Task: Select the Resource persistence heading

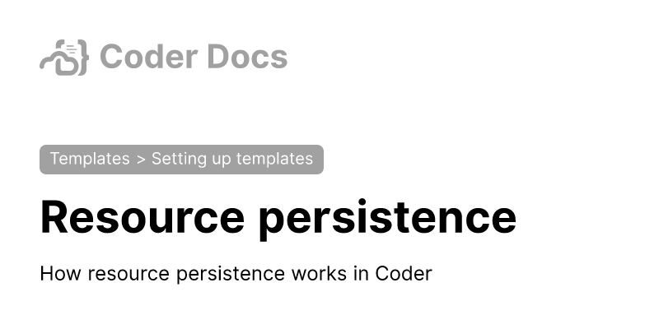Action: tap(278, 218)
